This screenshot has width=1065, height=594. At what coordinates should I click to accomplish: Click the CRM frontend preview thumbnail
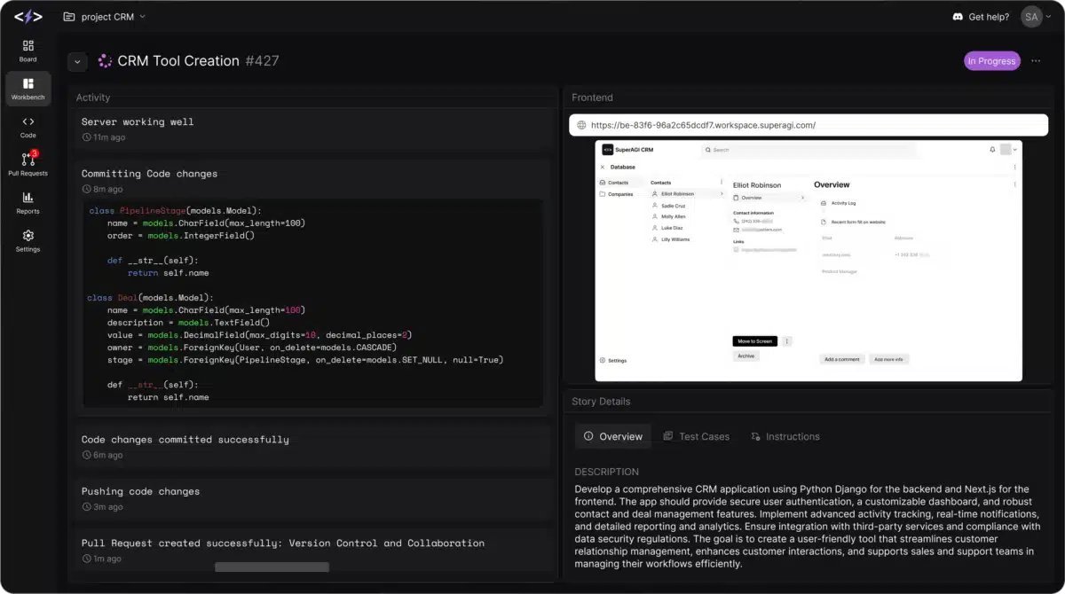(x=808, y=261)
